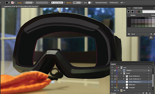Hide the Lens layer with its eye icon

[112, 67]
